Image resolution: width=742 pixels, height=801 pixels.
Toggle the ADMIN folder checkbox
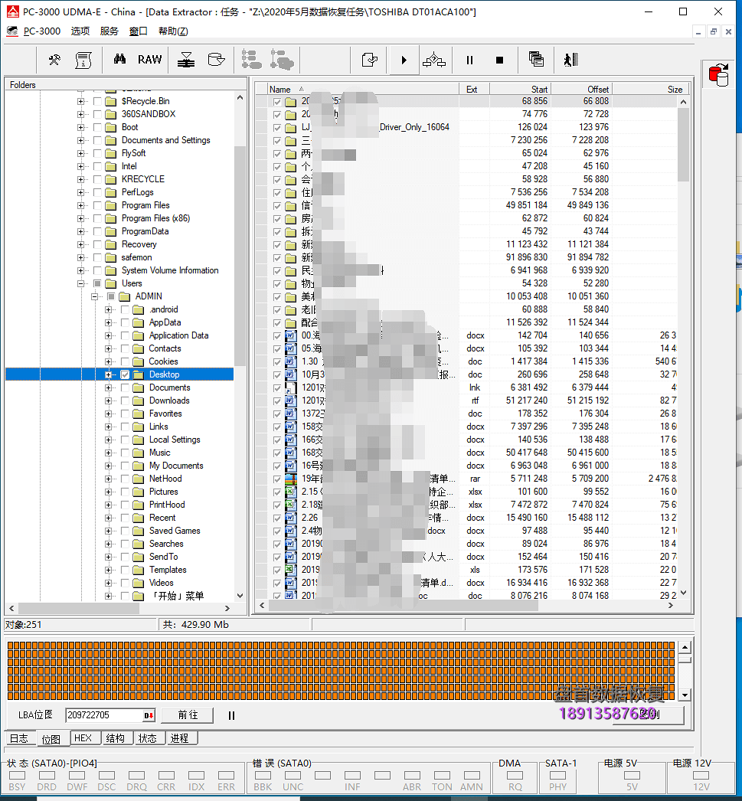click(111, 296)
